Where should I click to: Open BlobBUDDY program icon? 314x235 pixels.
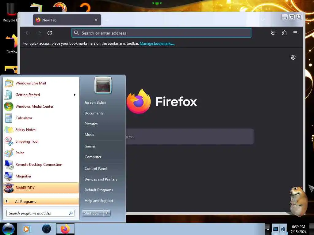click(x=9, y=188)
